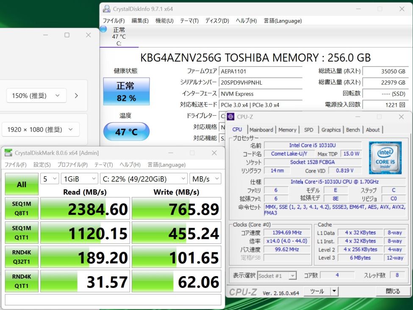Screen dimensions: 413x310
Task: Click the blue drive status orb for C:
Action: tap(103, 29)
